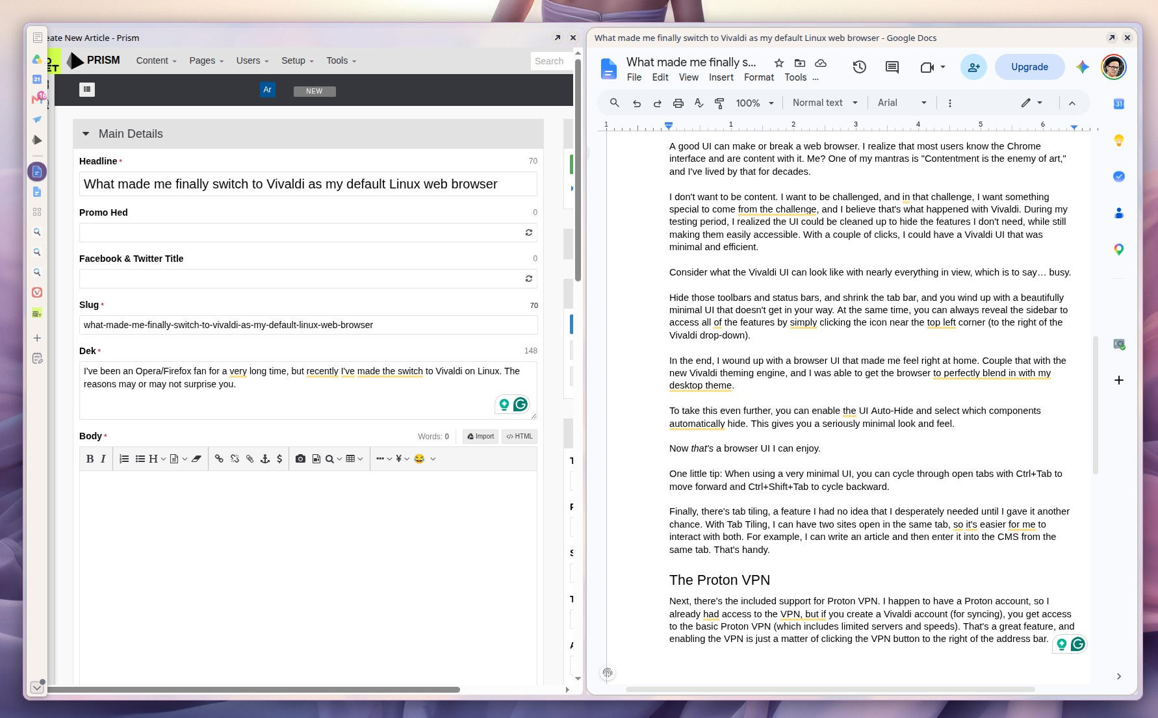Click the Prism horizontal scrollbar

click(x=253, y=689)
